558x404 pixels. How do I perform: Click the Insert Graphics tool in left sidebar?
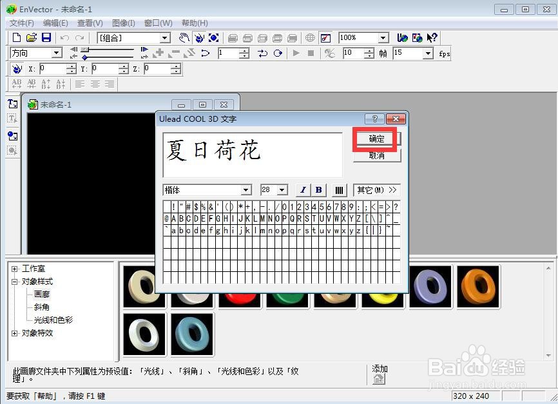pyautogui.click(x=12, y=135)
